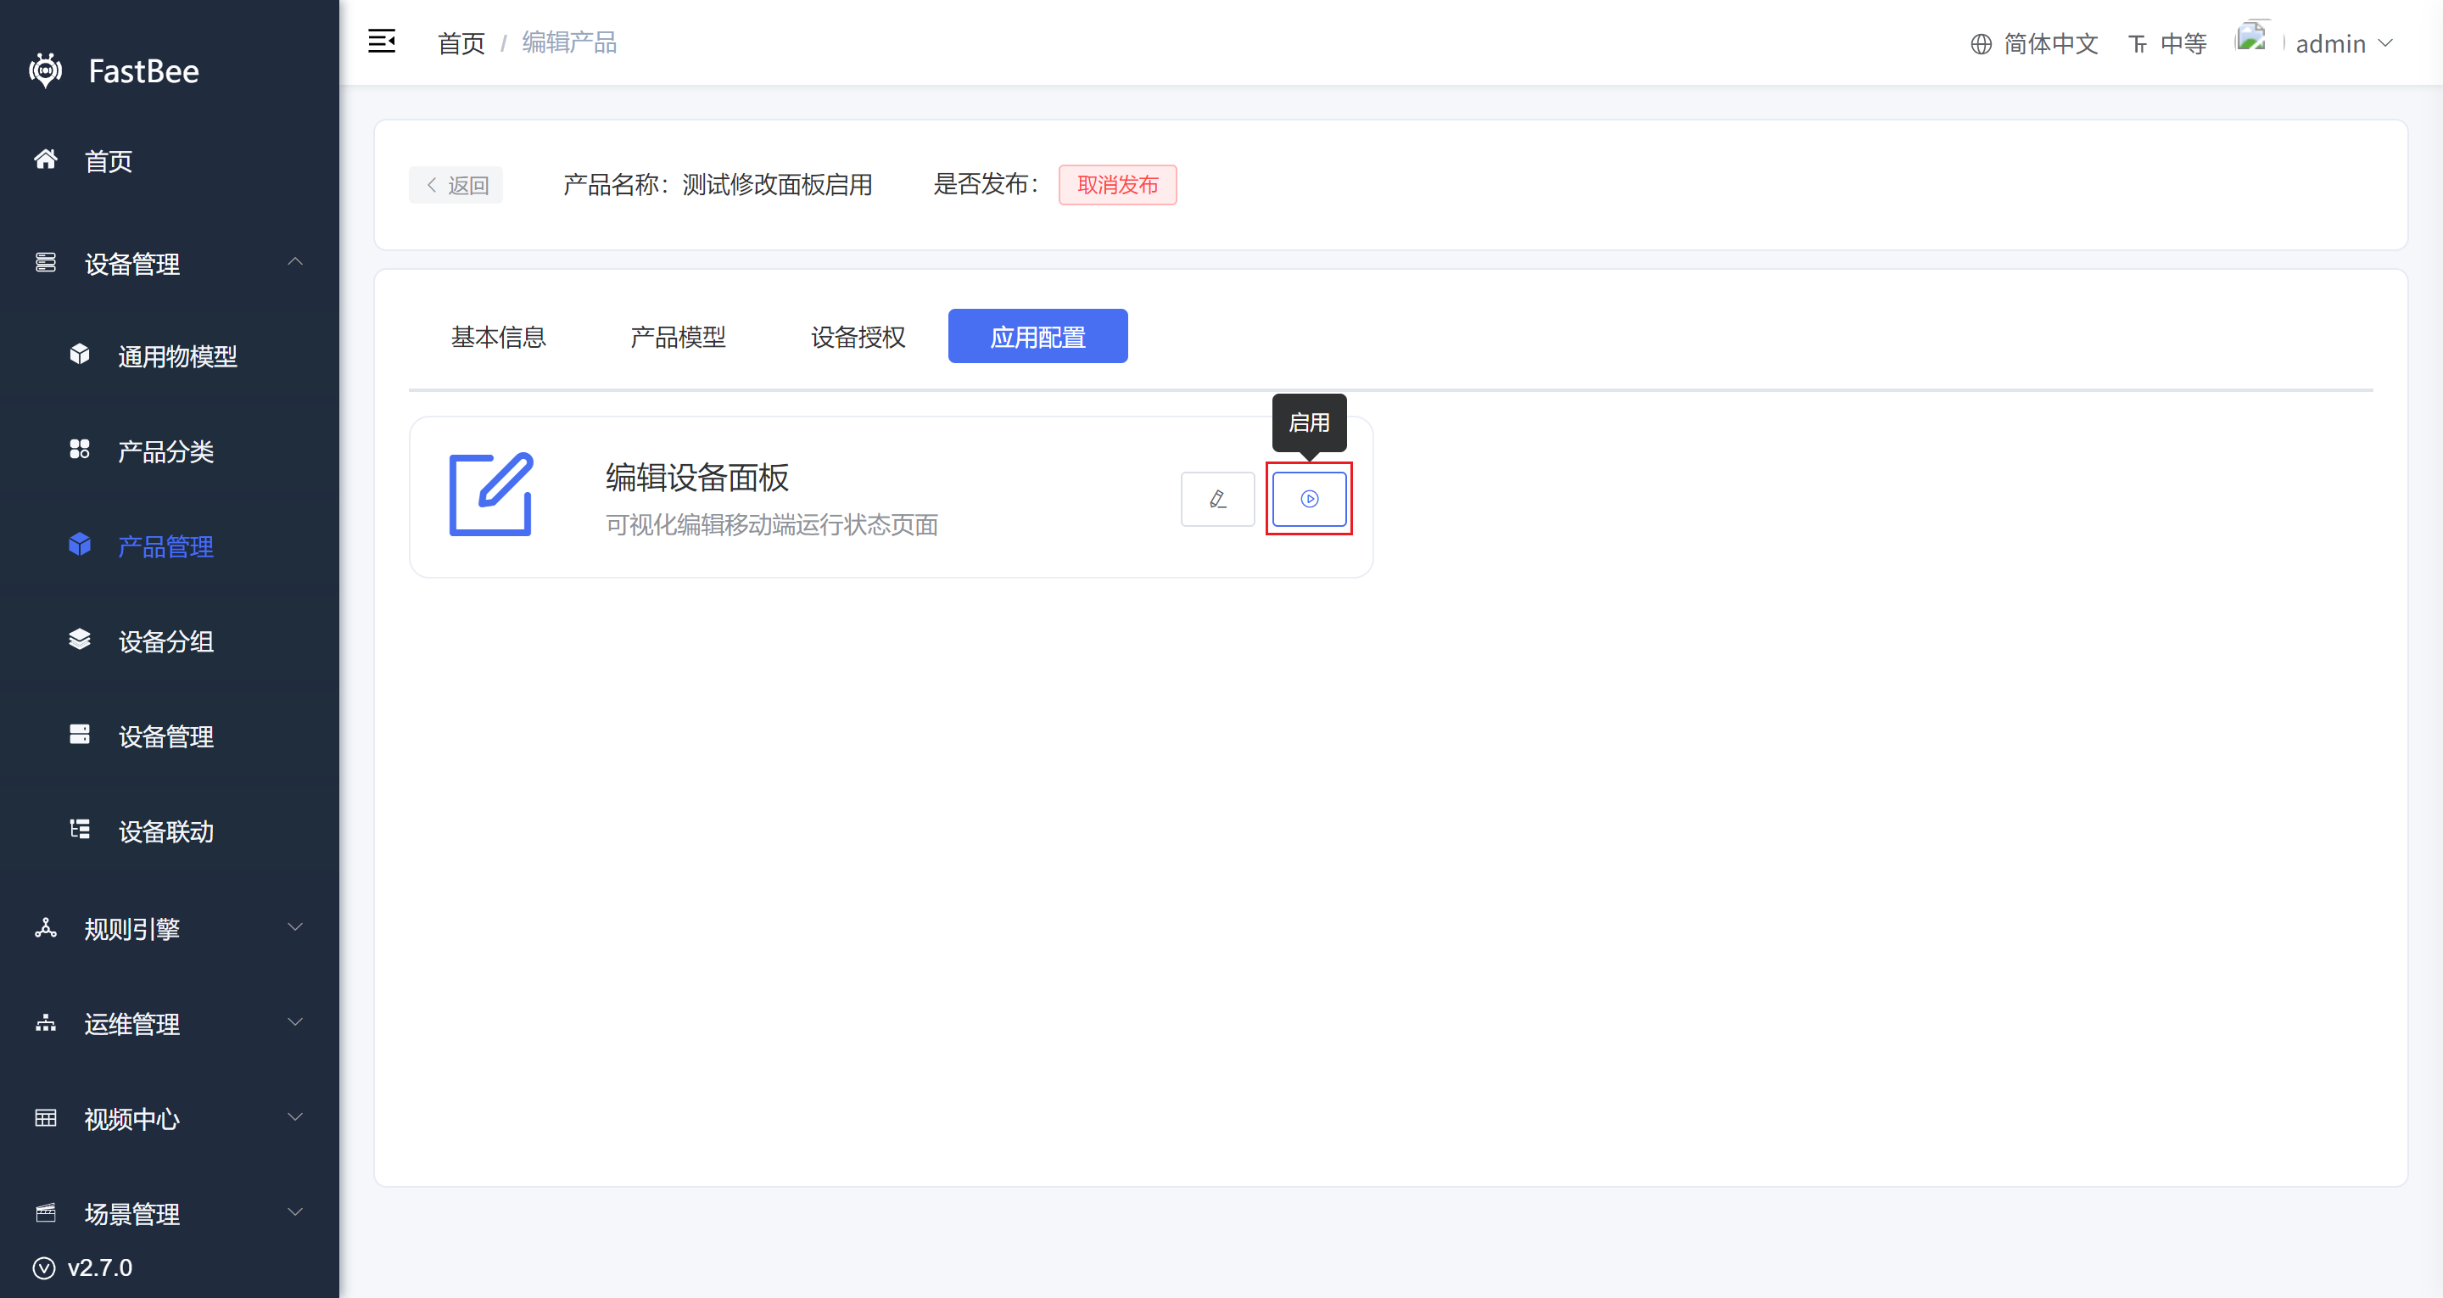Click the 设备管理 submenu server icon
Viewport: 2443px width, 1298px height.
(x=80, y=735)
